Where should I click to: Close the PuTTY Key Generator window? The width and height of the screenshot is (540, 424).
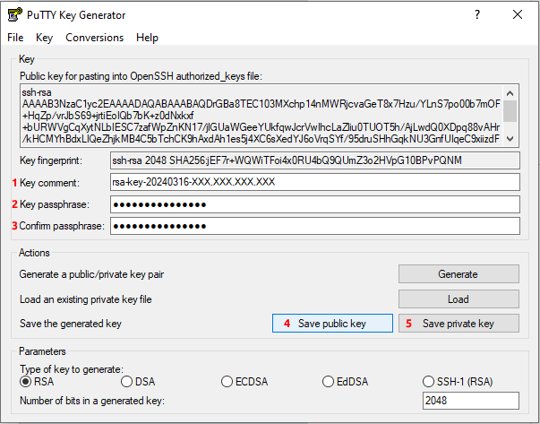click(518, 14)
